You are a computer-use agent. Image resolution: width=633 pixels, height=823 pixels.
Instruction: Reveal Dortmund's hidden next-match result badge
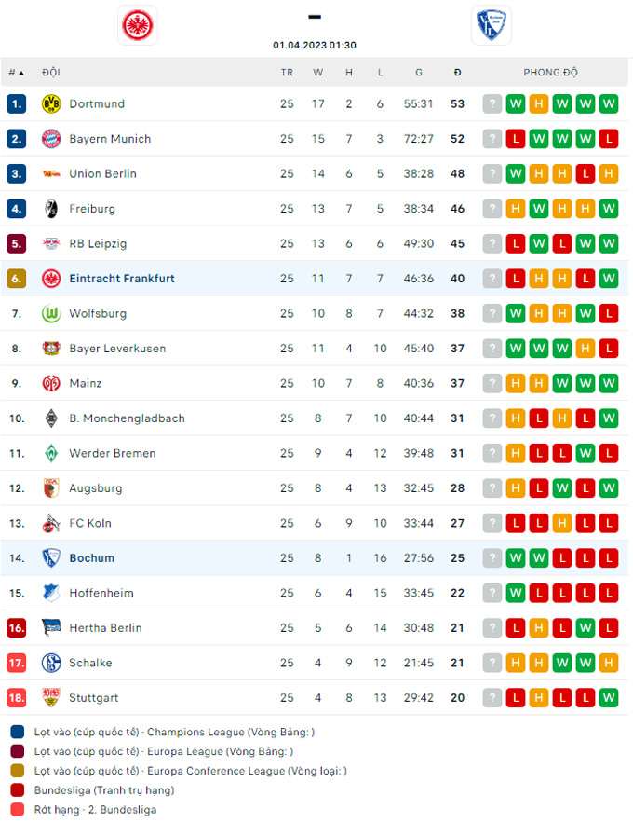[x=492, y=103]
